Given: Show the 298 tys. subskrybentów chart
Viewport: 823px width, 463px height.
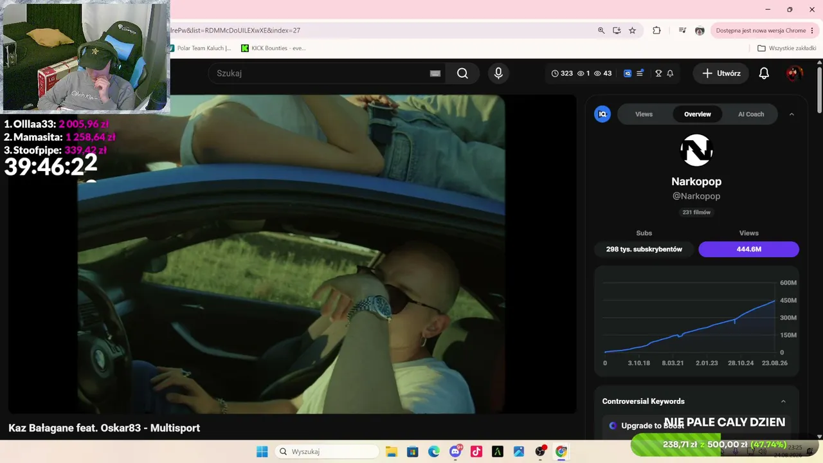Looking at the screenshot, I should click(x=644, y=249).
